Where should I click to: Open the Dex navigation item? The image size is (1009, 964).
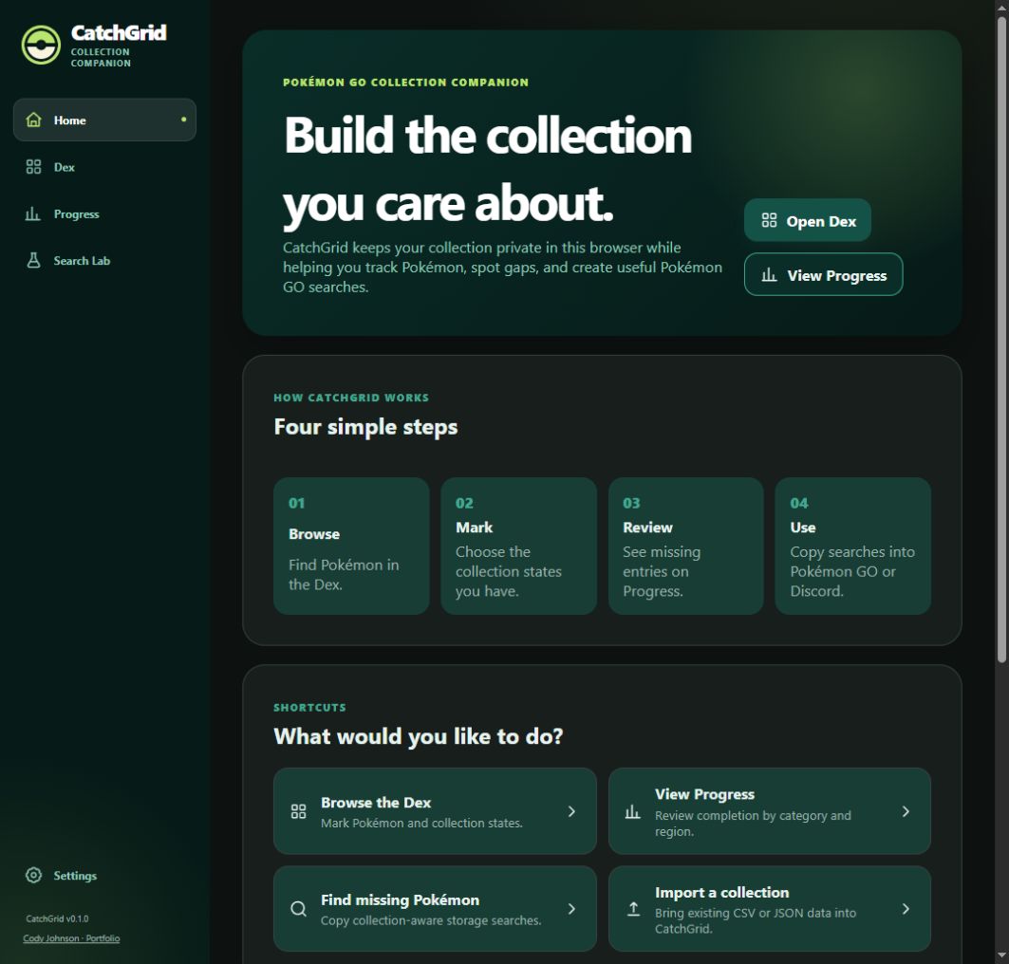click(105, 167)
